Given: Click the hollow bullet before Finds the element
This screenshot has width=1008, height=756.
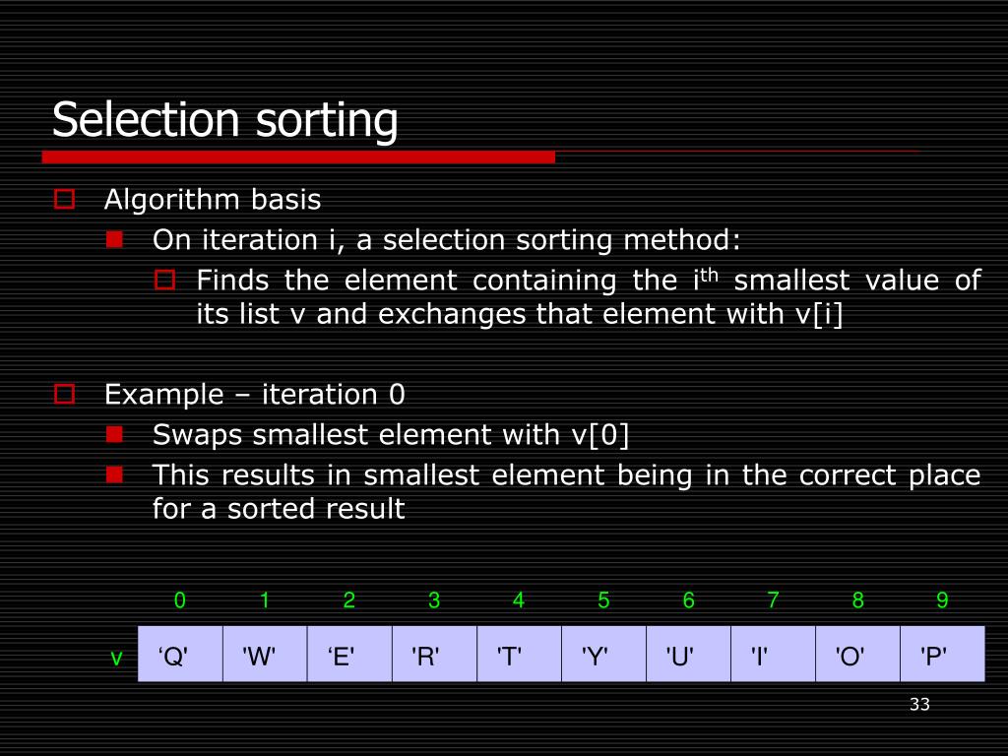Looking at the screenshot, I should pyautogui.click(x=165, y=280).
